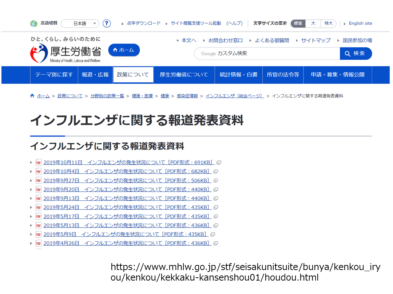The height and width of the screenshot is (294, 393).
Task: Set font size to 特大
Action: point(329,23)
